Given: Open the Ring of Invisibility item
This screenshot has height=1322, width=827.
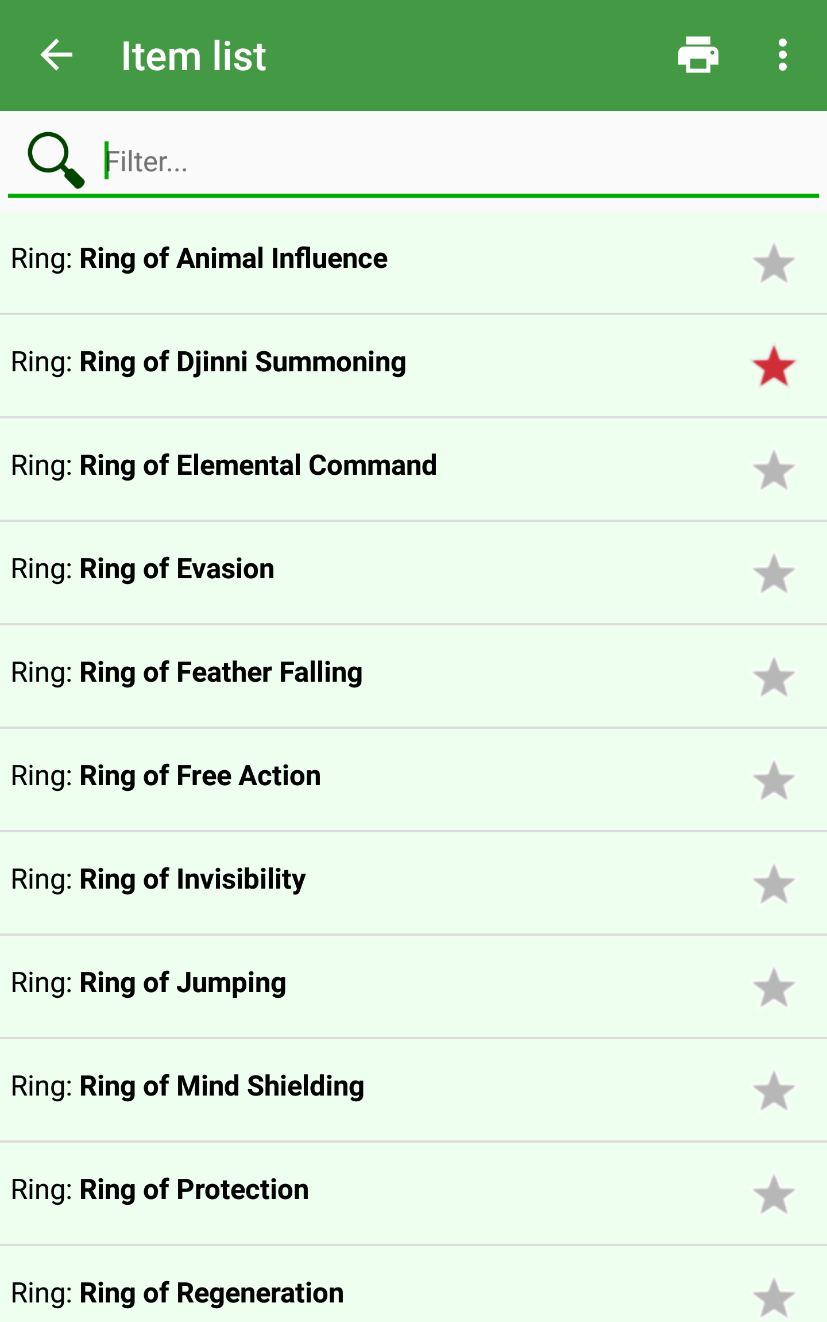Looking at the screenshot, I should [x=192, y=879].
